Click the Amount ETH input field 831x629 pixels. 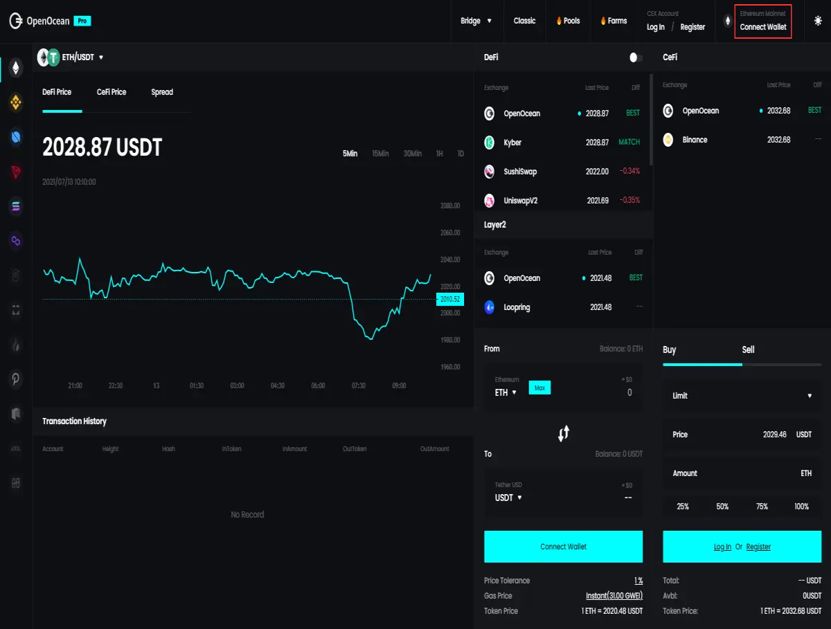tap(742, 473)
